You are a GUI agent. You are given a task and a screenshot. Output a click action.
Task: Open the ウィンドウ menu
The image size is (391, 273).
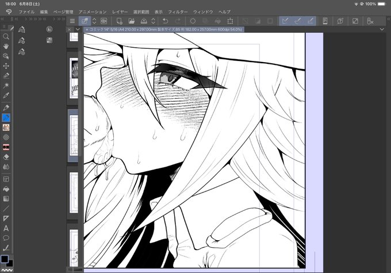(203, 11)
